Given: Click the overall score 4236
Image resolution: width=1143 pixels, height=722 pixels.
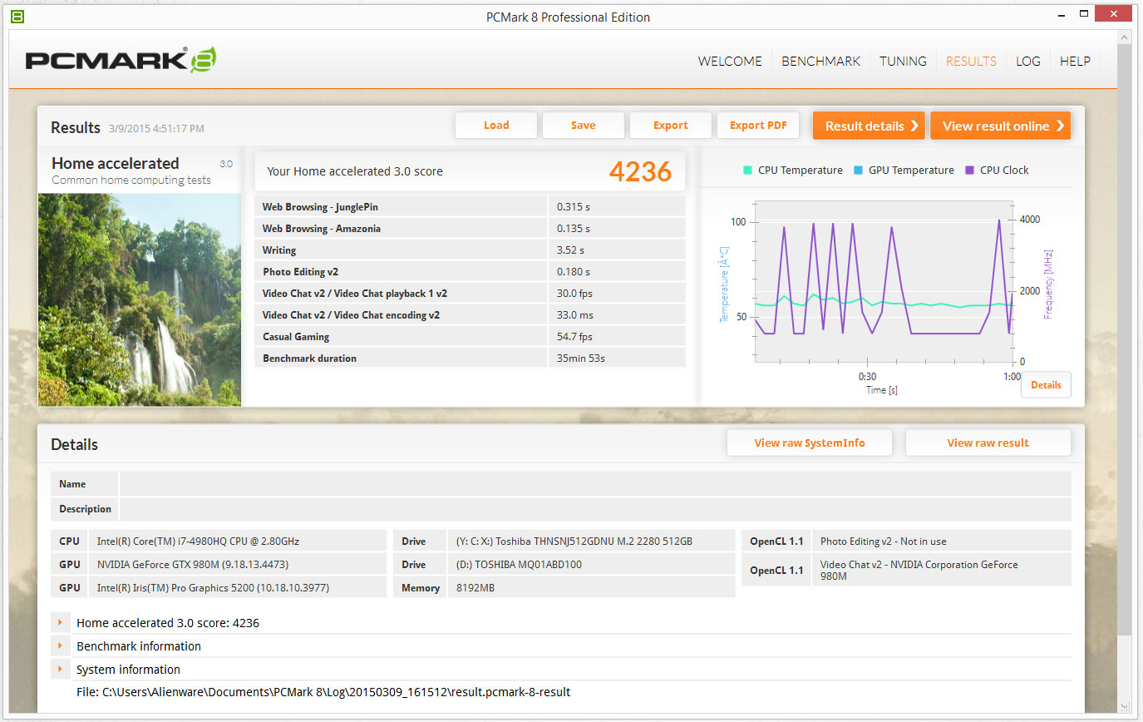Looking at the screenshot, I should [x=640, y=171].
